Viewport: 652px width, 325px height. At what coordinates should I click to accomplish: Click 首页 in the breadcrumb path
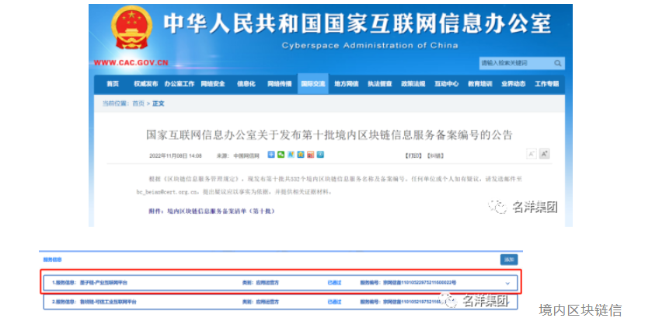click(x=138, y=103)
